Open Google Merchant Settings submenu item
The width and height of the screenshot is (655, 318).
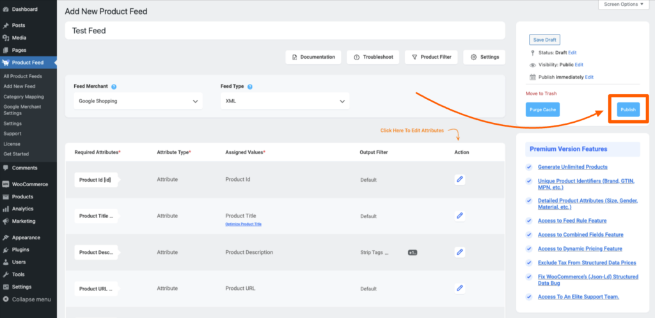coord(22,110)
